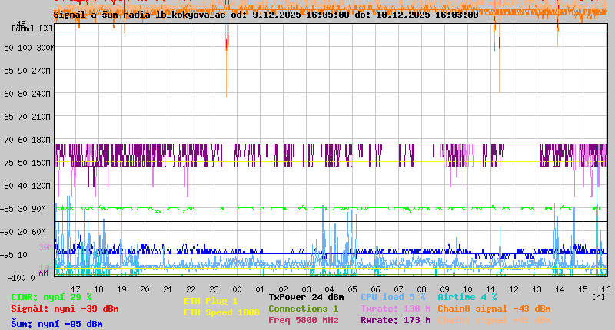Click the 17 hour mark on time axis
Screen dimensions: 615x330
(x=75, y=289)
